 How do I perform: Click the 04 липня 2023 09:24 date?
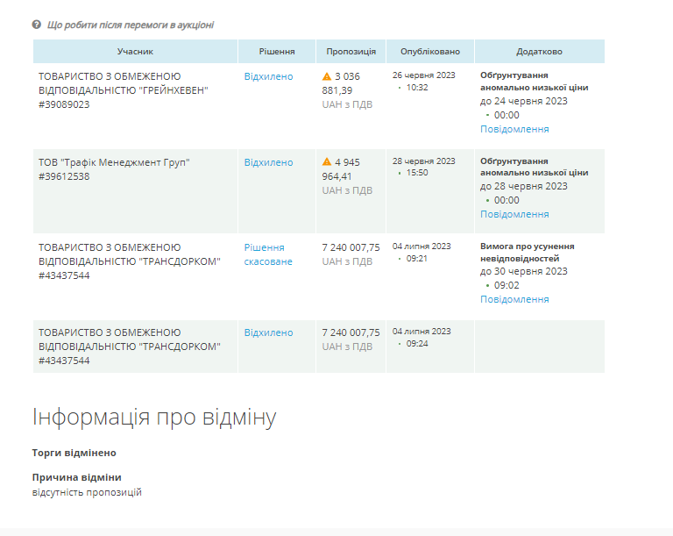[422, 338]
